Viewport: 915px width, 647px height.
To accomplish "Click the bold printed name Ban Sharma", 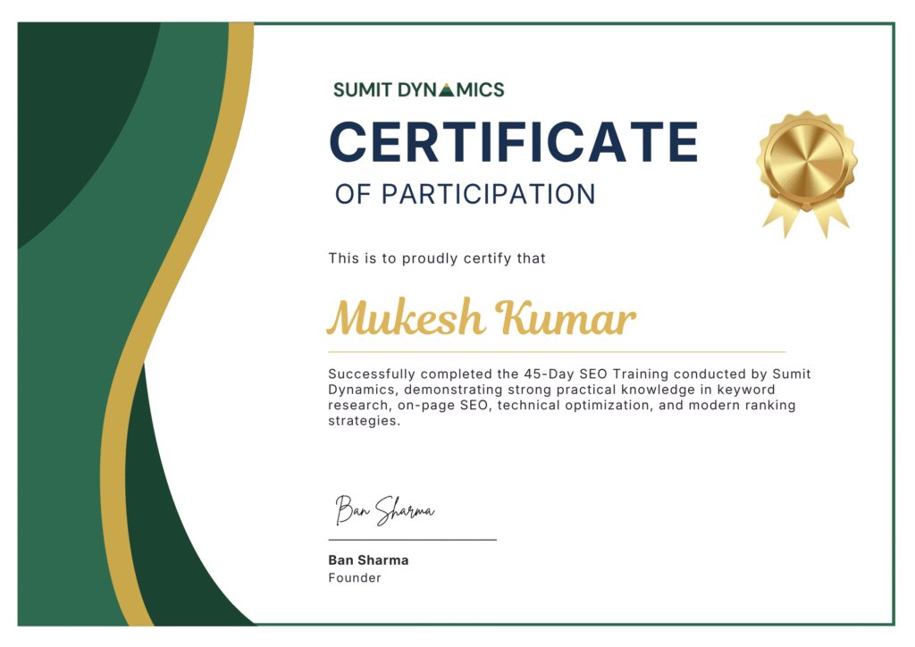I will (x=368, y=560).
